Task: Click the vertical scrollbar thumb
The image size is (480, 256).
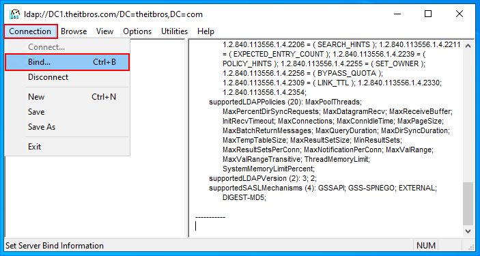Action: pos(468,203)
